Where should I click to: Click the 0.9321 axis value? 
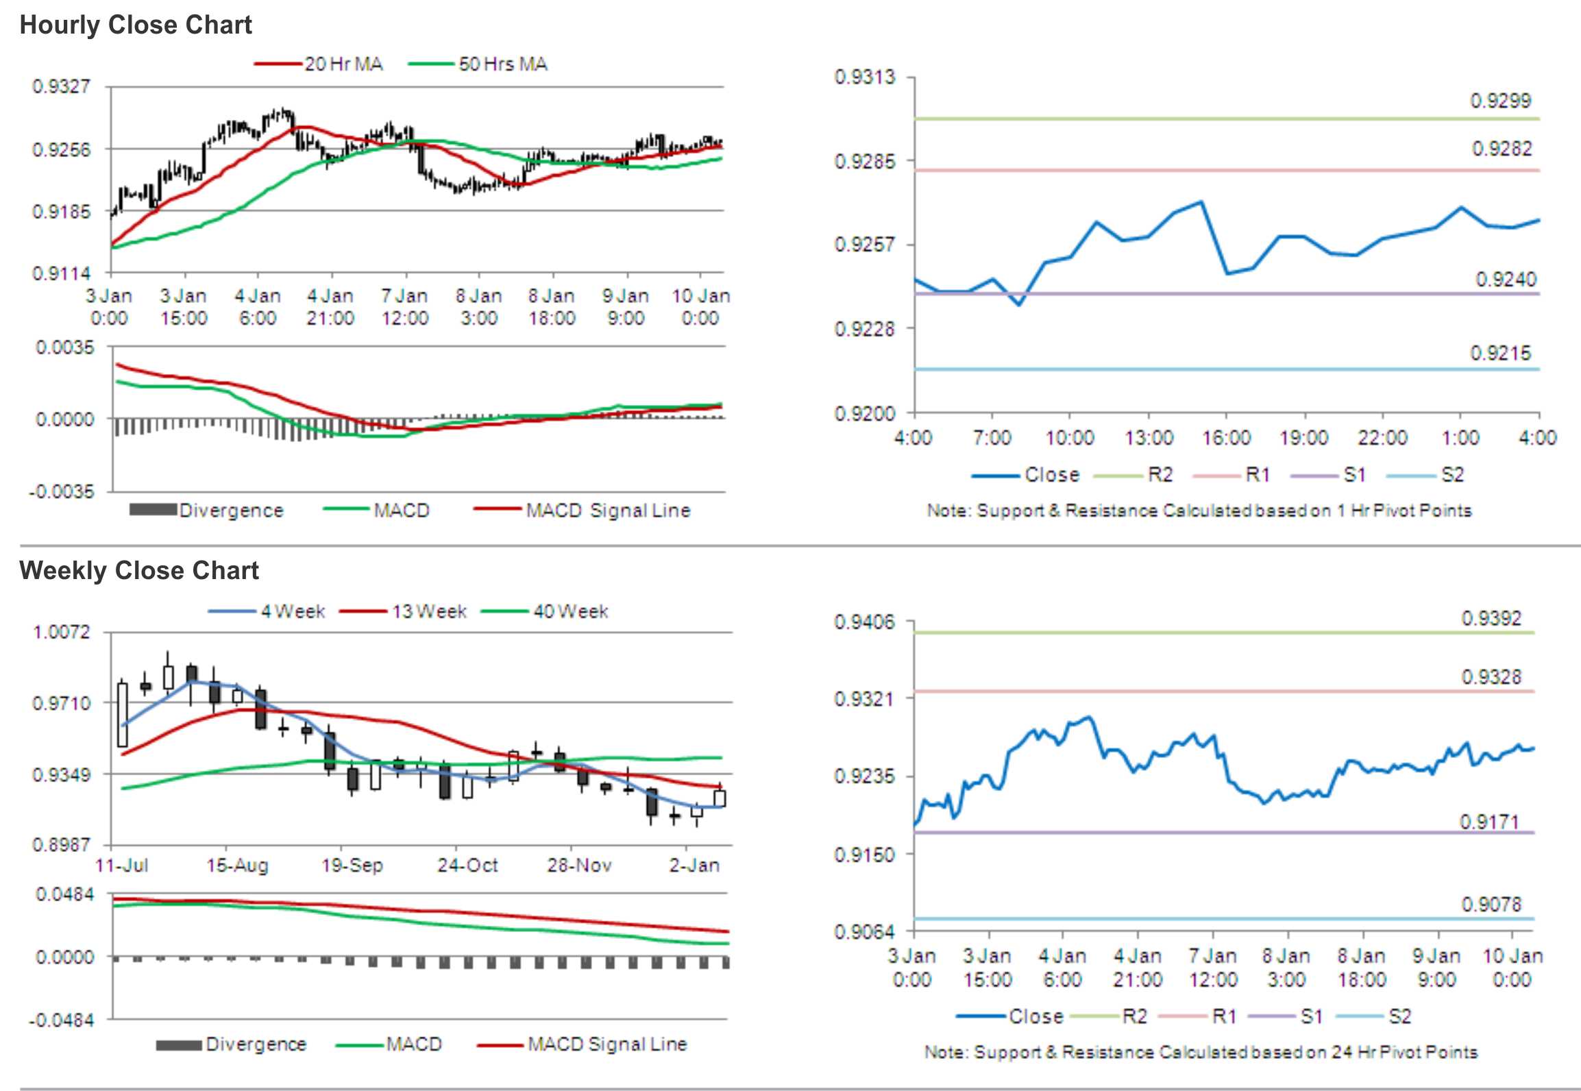(x=864, y=699)
